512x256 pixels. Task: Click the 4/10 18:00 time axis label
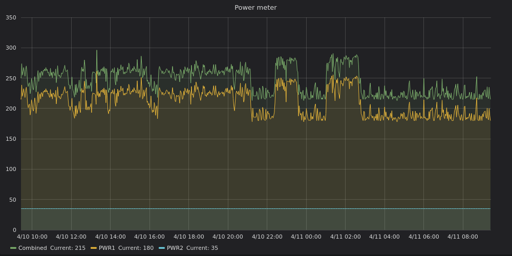click(x=189, y=237)
